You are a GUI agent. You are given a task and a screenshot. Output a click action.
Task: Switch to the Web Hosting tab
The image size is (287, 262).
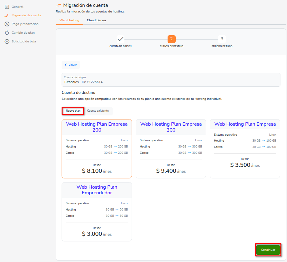click(69, 20)
